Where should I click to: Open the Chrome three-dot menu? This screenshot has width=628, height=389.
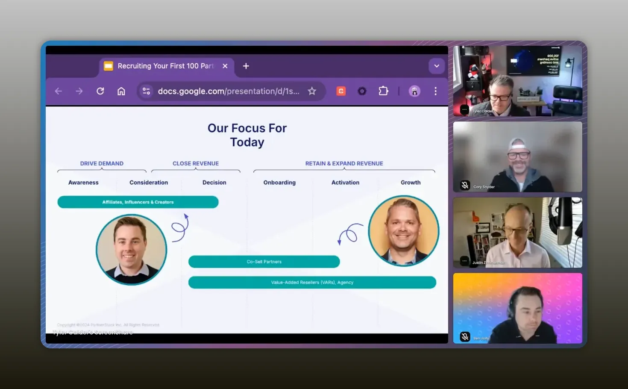(x=435, y=91)
